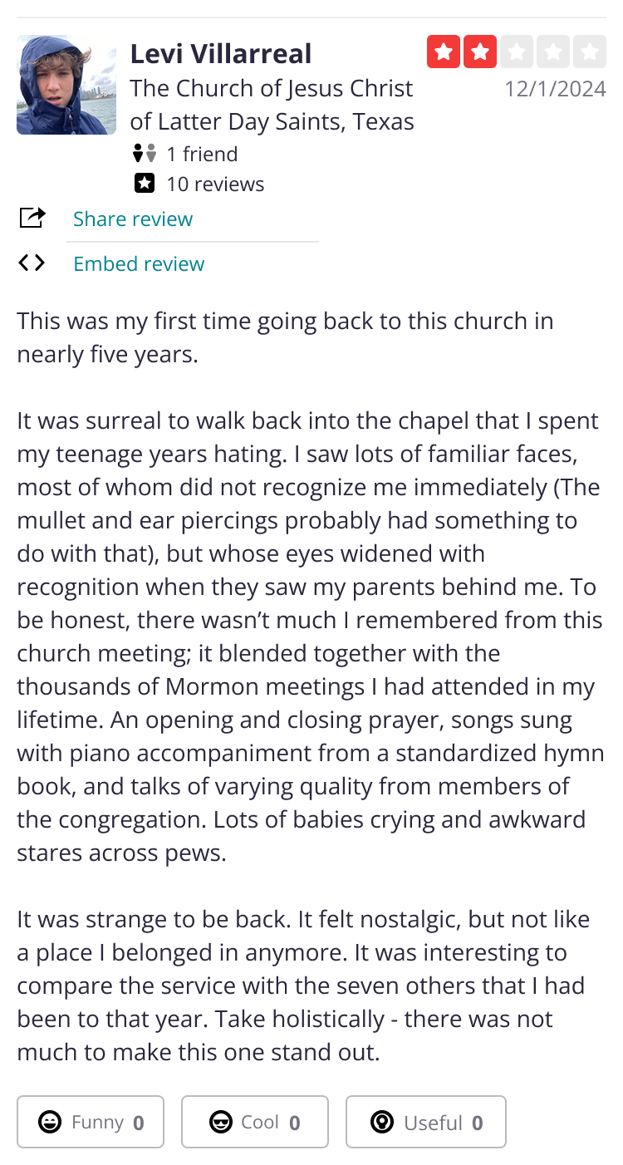Click the 10 reviews count text

click(x=215, y=184)
